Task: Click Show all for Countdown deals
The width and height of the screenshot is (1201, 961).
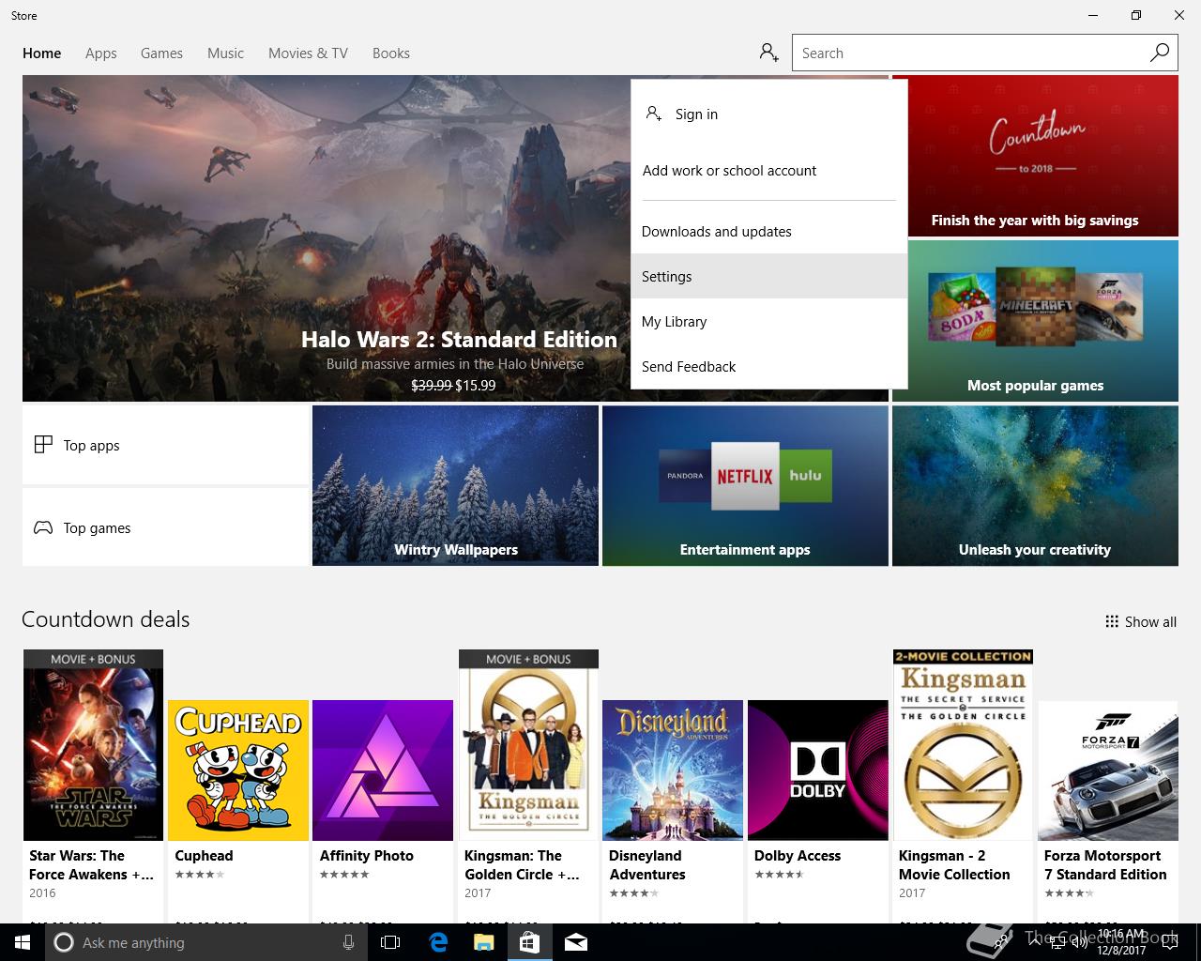Action: click(1141, 621)
